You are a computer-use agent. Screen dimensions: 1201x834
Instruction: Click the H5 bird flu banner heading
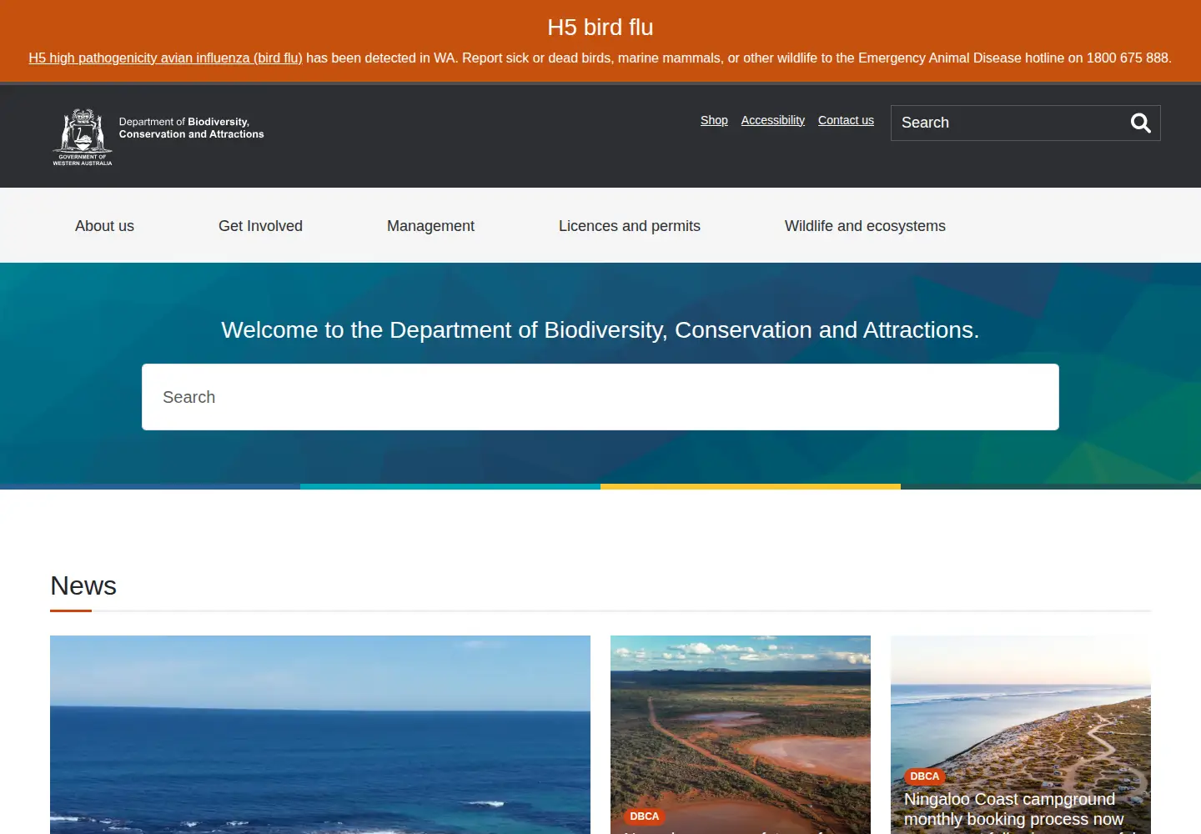[x=600, y=28]
